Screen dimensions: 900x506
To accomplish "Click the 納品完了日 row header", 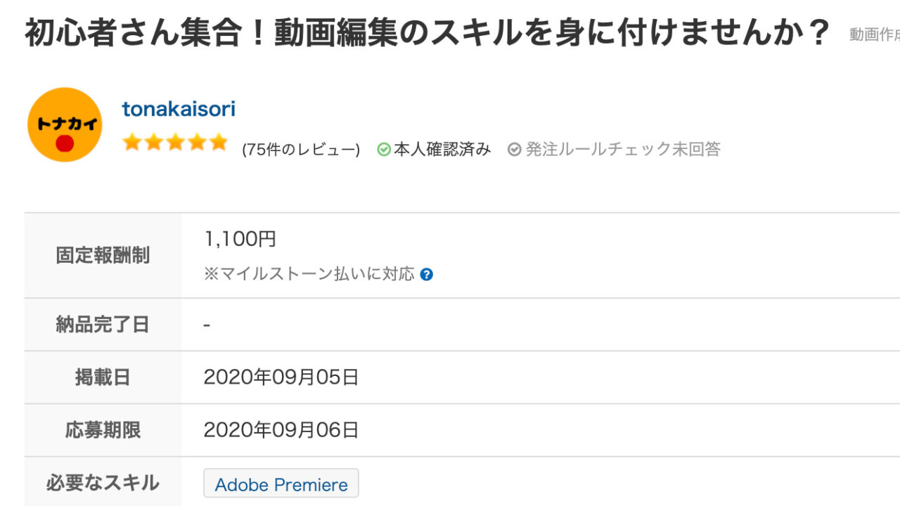I will pyautogui.click(x=103, y=325).
